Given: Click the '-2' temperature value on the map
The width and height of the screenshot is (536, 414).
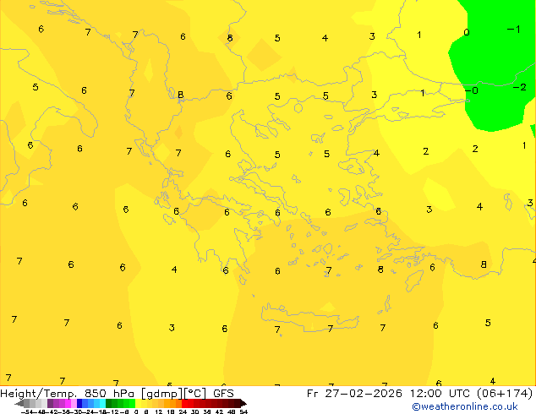Looking at the screenshot, I should tap(520, 87).
